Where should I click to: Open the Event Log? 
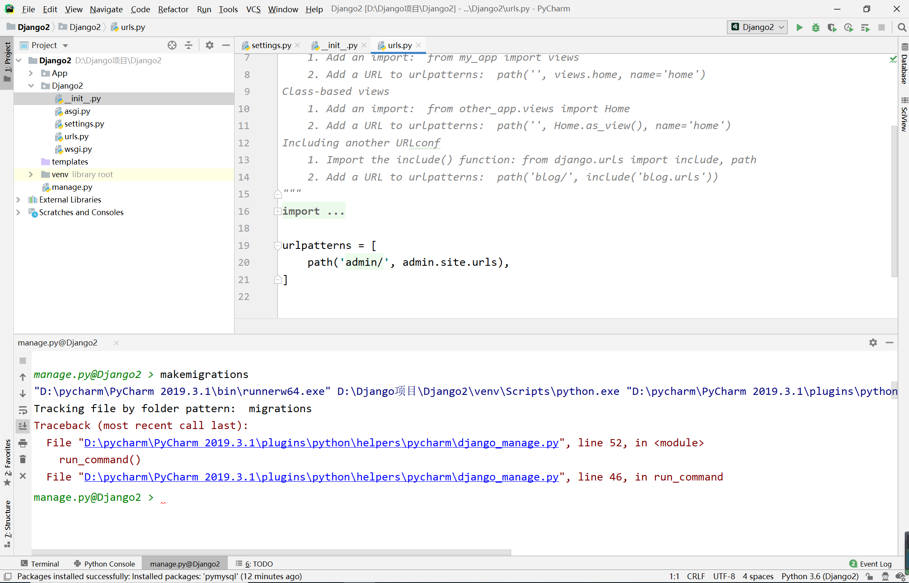[x=871, y=564]
